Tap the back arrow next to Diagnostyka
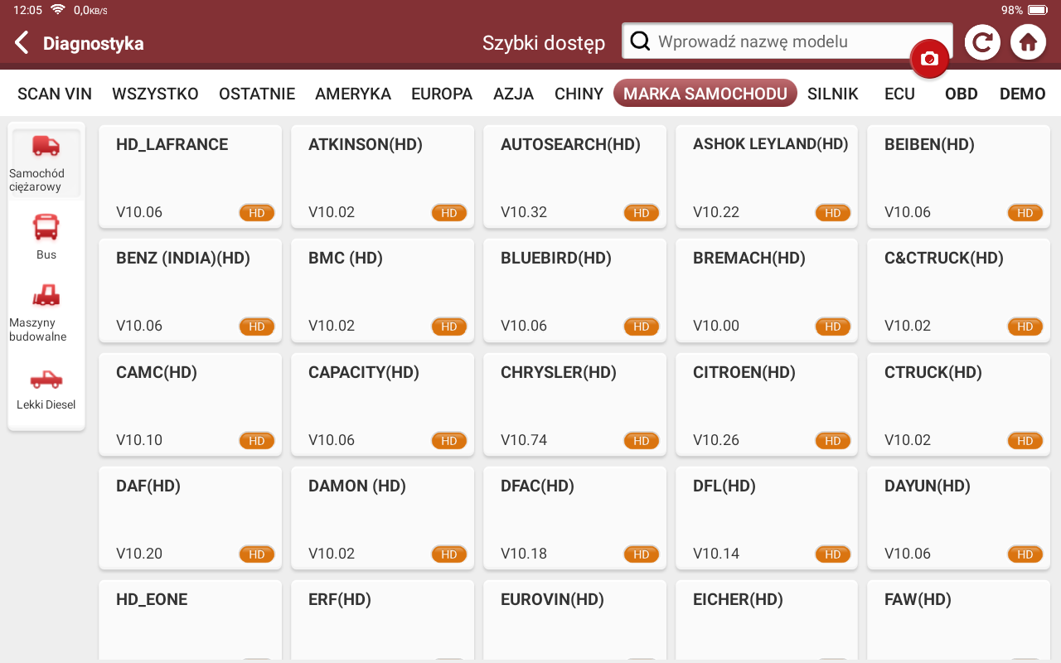 (22, 43)
